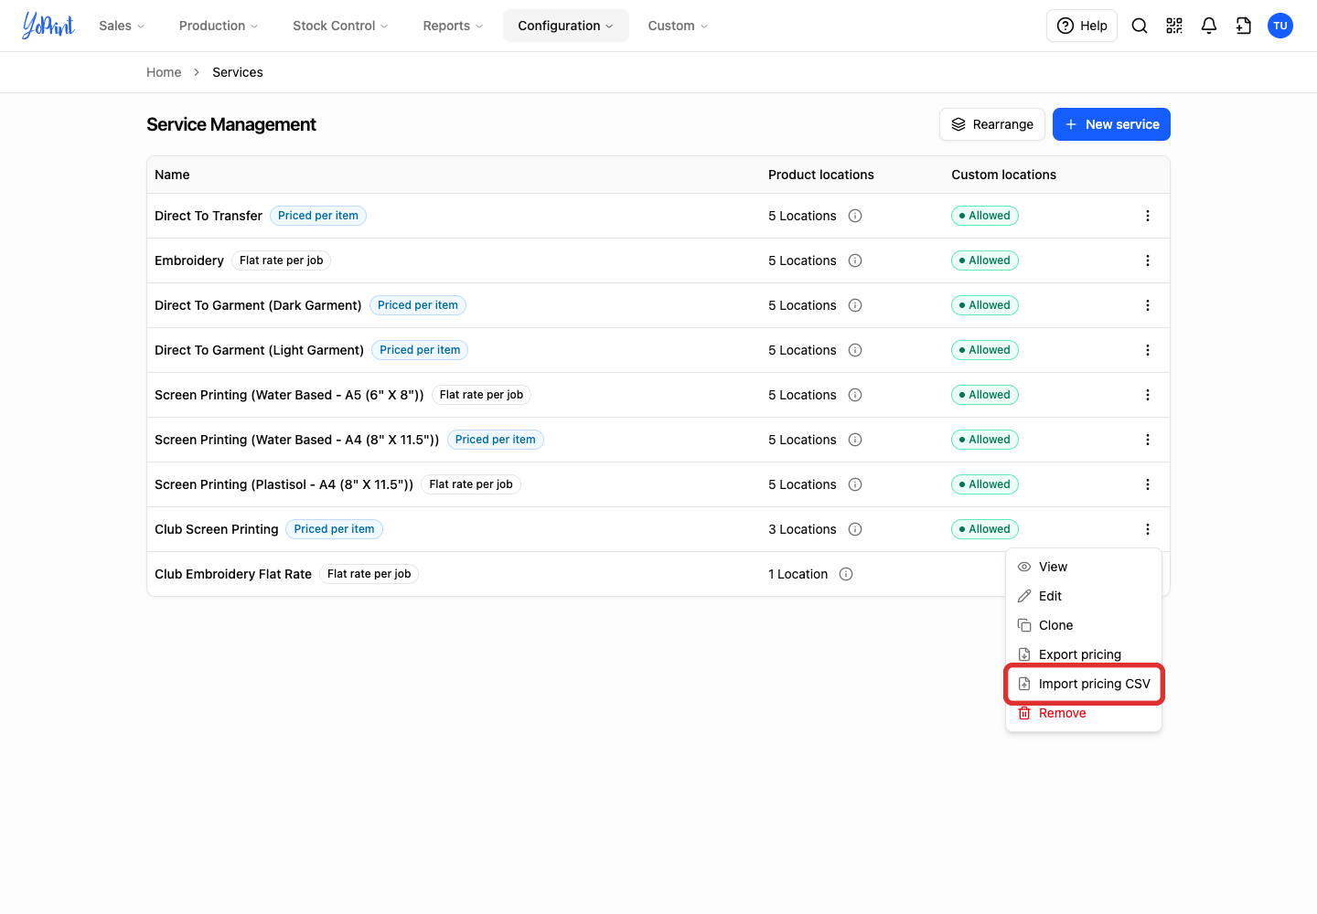Open actions menu for Embroidery row
This screenshot has width=1317, height=914.
point(1148,260)
